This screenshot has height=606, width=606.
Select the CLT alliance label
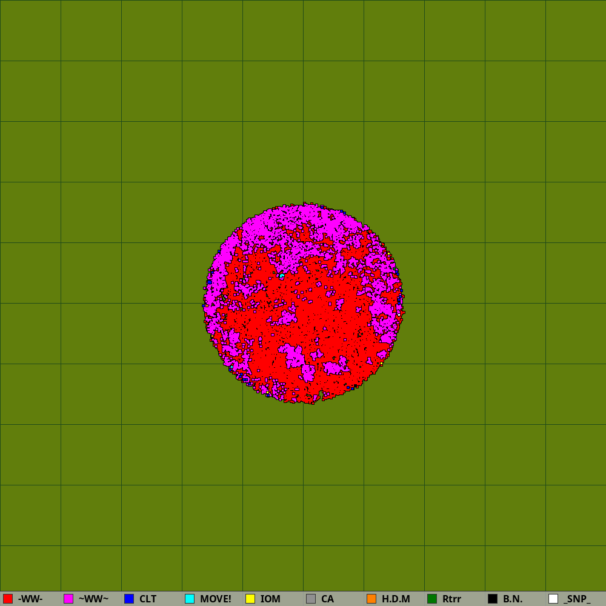coord(148,599)
